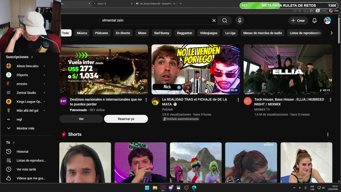Image resolution: width=341 pixels, height=192 pixels.
Task: Close the AnimeFLV tab
Action: pos(174,3)
